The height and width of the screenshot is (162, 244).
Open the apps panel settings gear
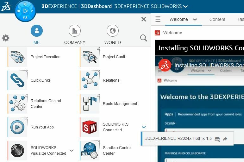click(6, 38)
